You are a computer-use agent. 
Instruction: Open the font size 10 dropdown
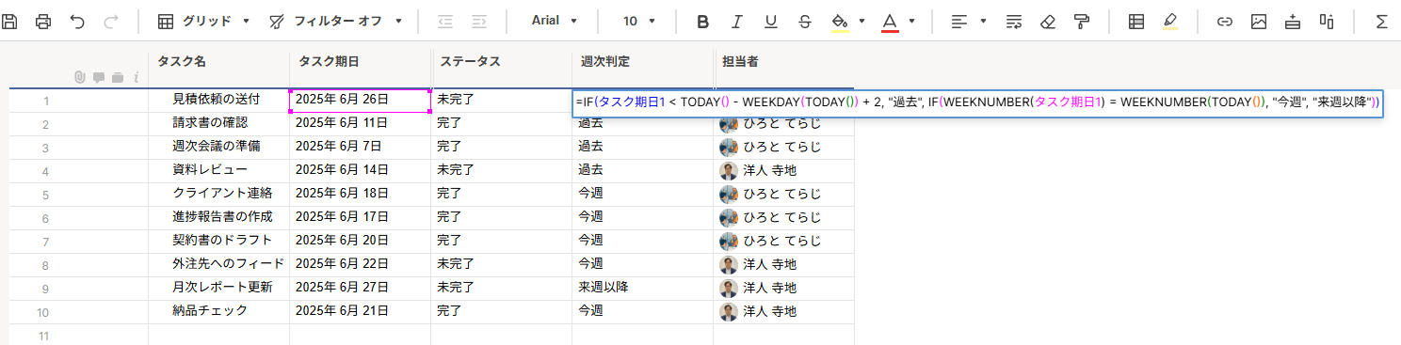639,21
